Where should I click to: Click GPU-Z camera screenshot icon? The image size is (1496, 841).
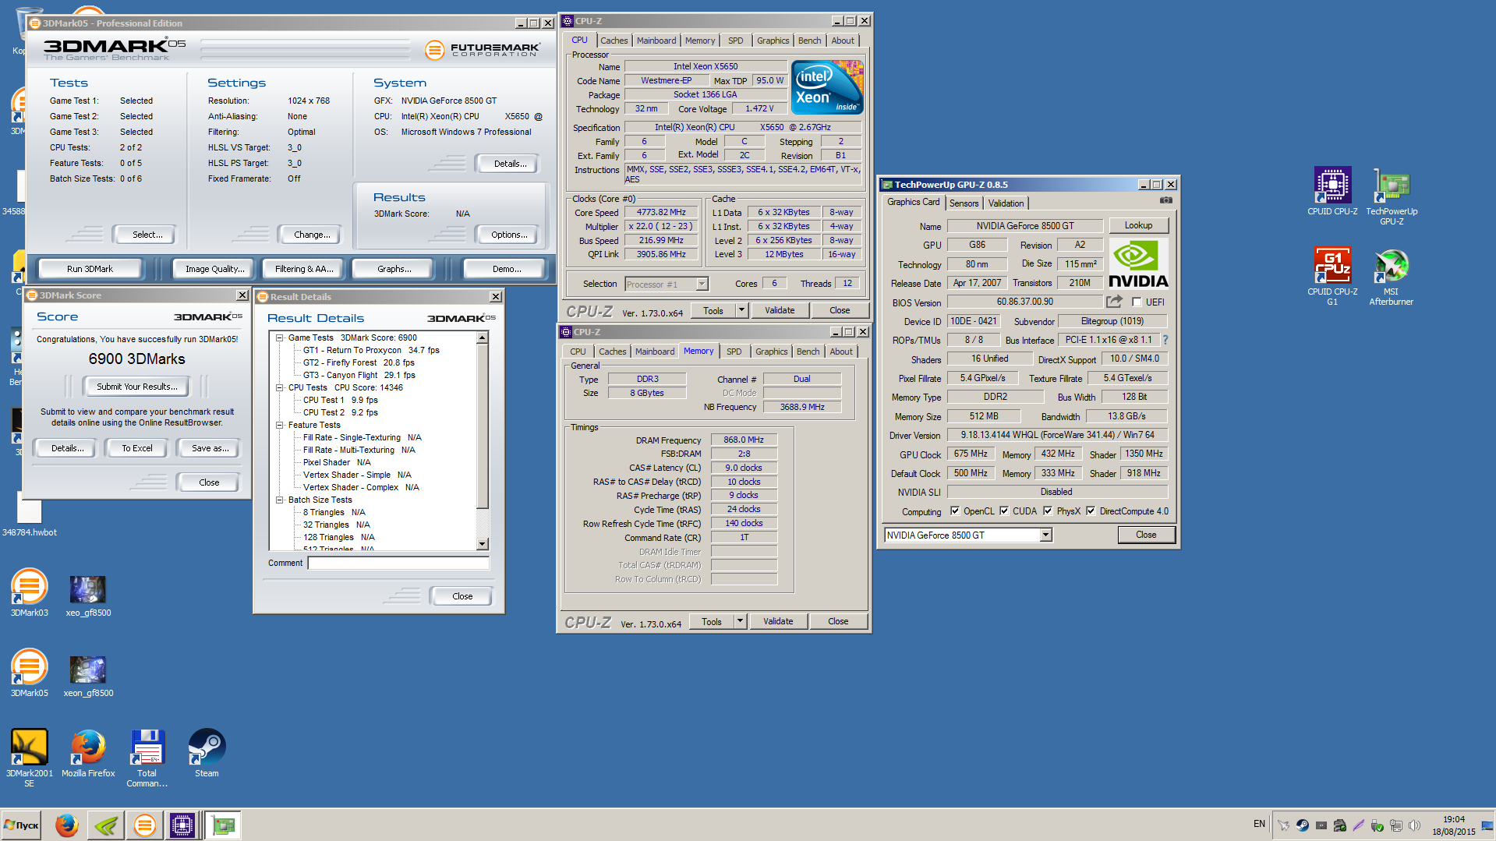point(1165,200)
